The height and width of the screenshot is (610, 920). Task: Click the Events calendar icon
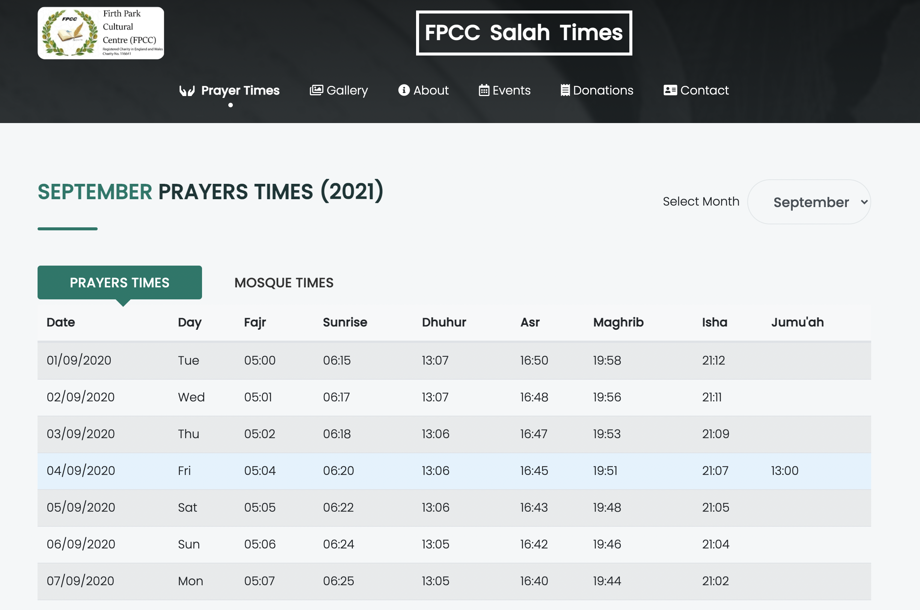point(484,90)
